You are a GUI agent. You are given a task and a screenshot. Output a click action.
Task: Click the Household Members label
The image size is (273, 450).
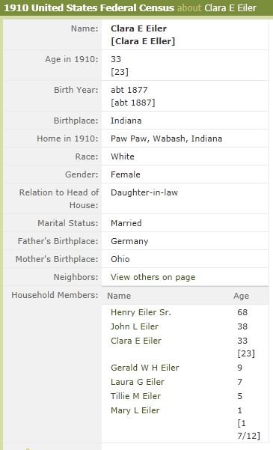click(55, 295)
